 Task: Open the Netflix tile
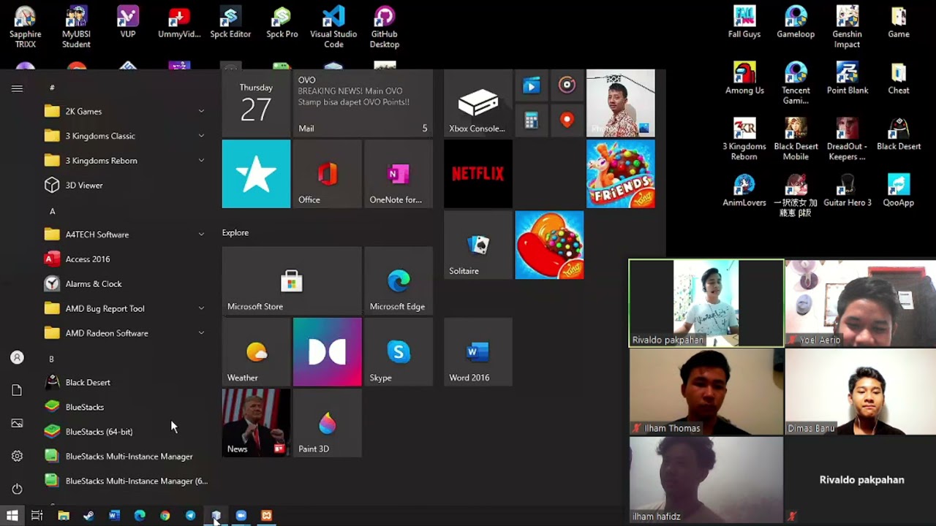click(x=478, y=174)
